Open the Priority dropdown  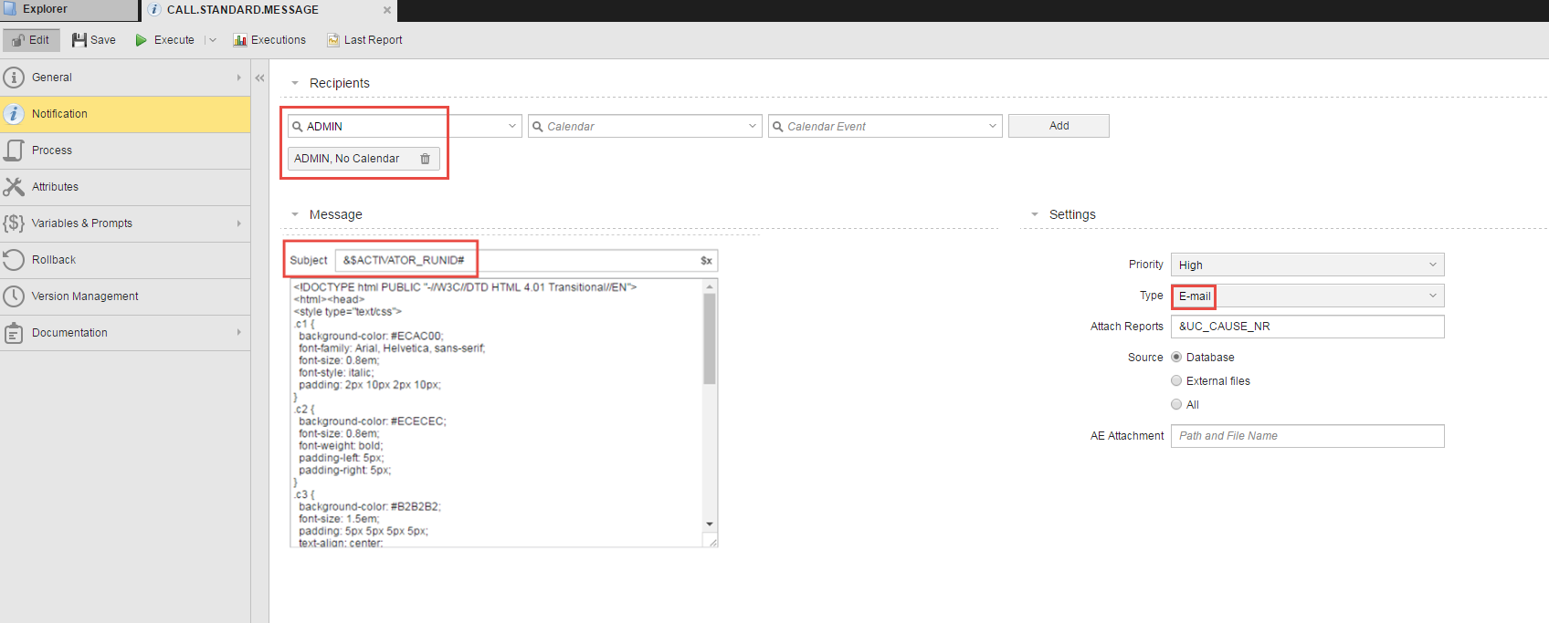1307,265
